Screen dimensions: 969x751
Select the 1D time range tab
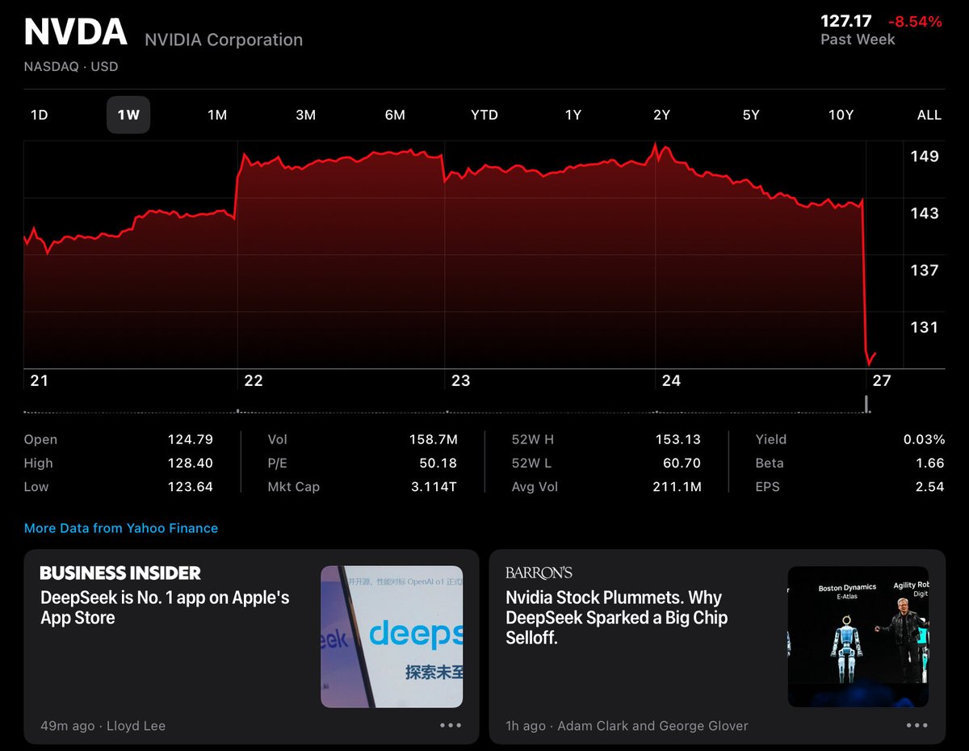pyautogui.click(x=39, y=115)
